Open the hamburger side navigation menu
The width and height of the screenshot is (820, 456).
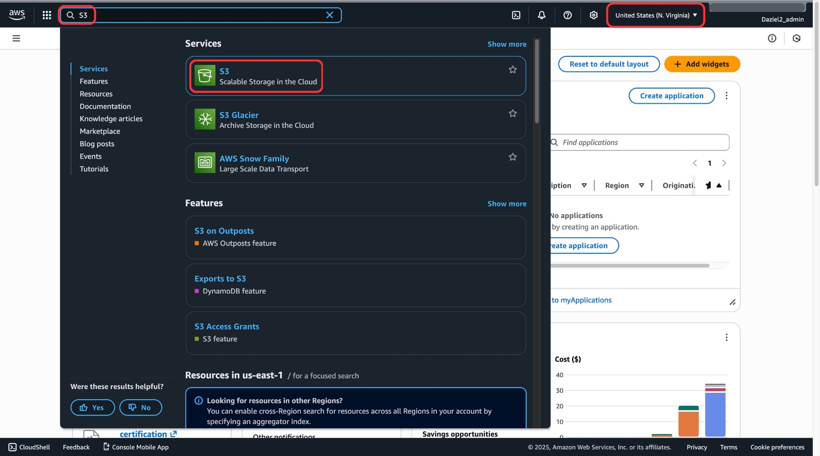pyautogui.click(x=16, y=38)
